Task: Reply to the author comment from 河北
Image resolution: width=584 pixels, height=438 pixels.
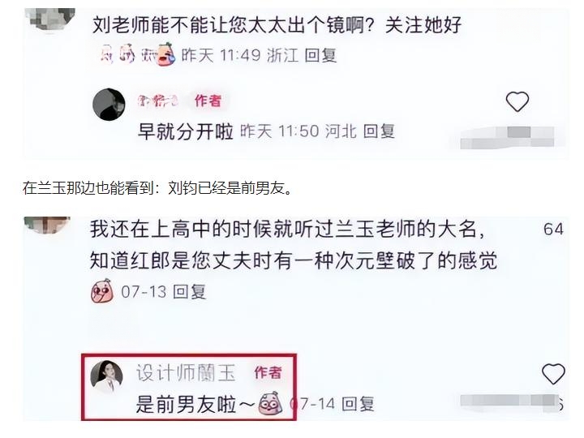Action: 379,131
